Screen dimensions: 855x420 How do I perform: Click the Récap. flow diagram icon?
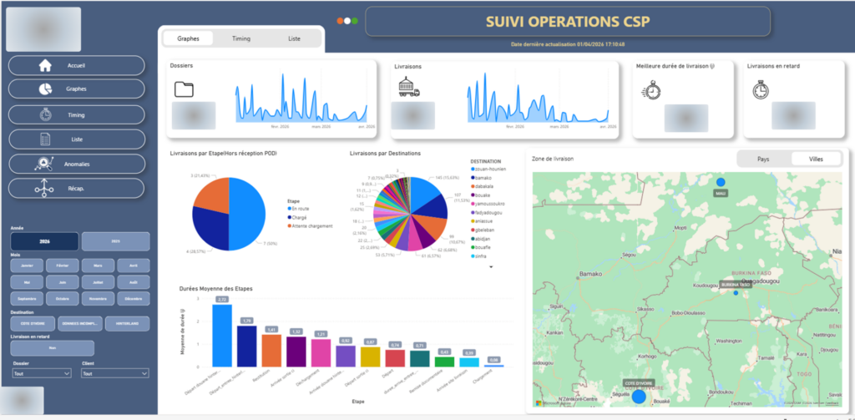pos(44,188)
